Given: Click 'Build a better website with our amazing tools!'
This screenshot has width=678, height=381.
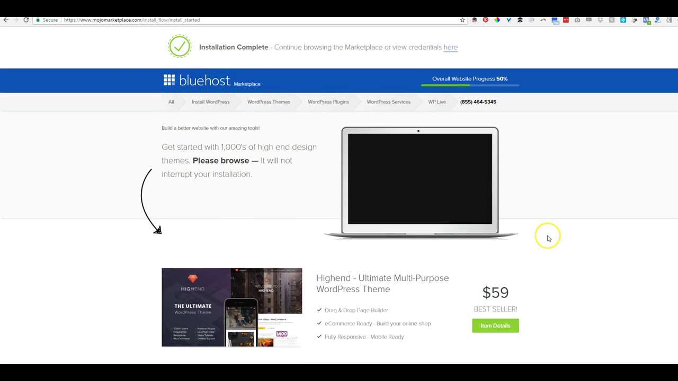Looking at the screenshot, I should [210, 128].
